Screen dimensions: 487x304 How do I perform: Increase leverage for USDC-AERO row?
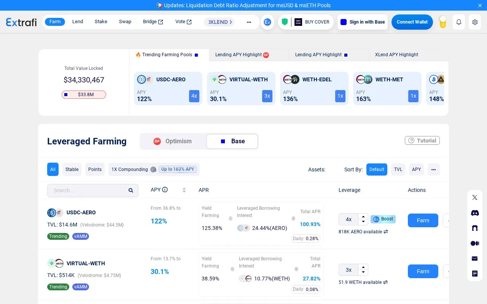(363, 217)
